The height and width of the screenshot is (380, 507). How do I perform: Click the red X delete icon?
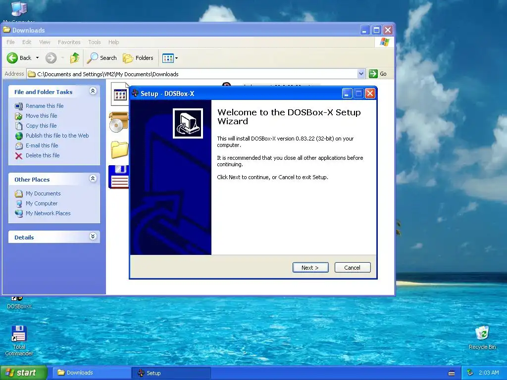19,156
